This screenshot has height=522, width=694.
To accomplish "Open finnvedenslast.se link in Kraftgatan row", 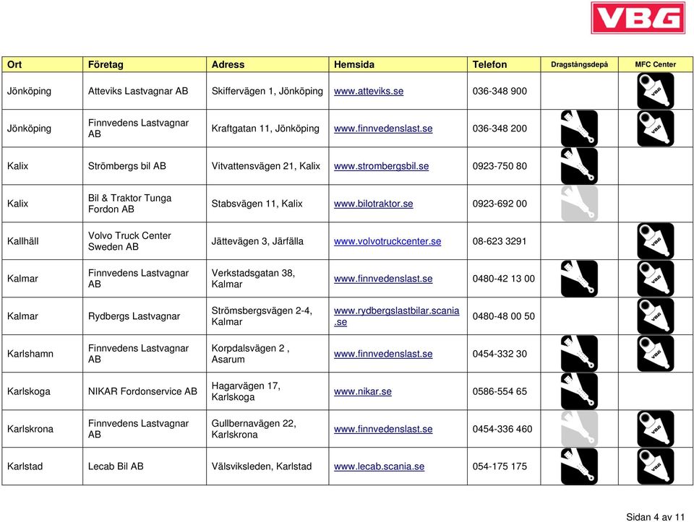I will (x=383, y=129).
